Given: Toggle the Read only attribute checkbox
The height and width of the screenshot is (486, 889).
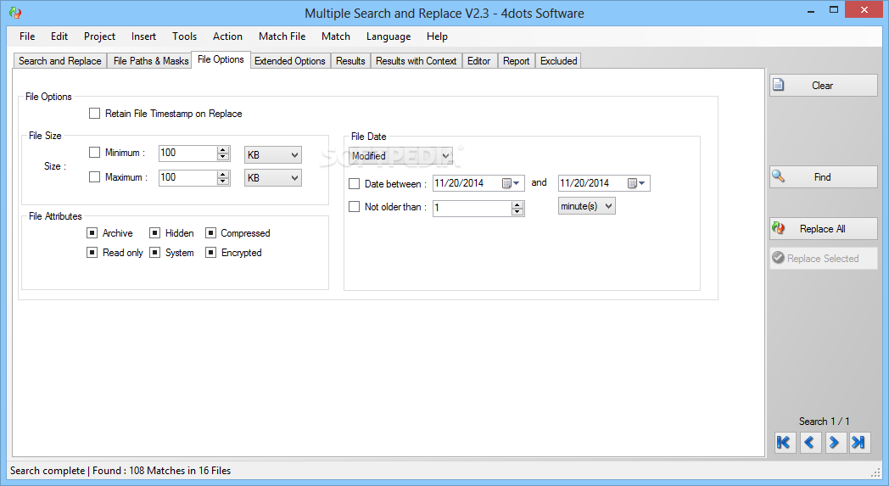Looking at the screenshot, I should tap(92, 252).
